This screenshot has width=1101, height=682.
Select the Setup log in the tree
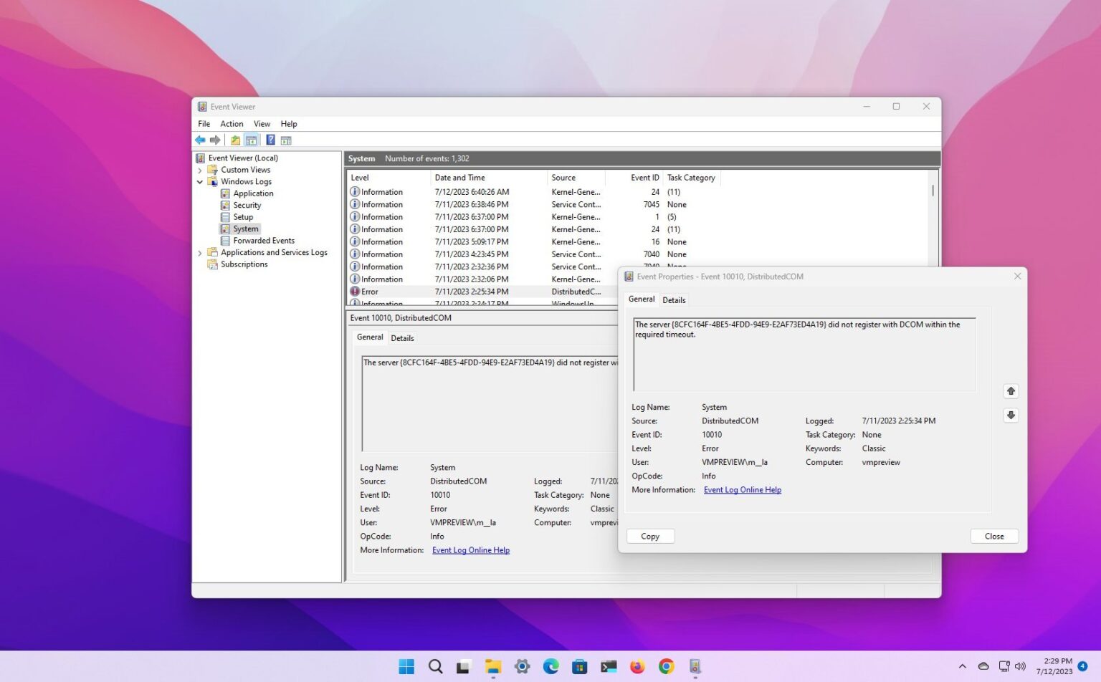[x=242, y=216]
